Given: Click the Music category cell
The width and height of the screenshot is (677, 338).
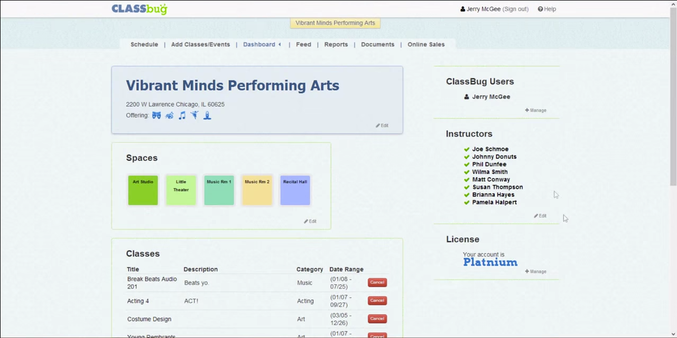Looking at the screenshot, I should 304,283.
